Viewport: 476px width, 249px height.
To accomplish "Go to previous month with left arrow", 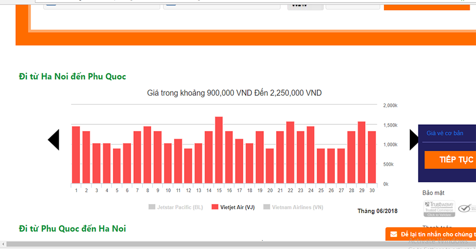I will coord(54,140).
